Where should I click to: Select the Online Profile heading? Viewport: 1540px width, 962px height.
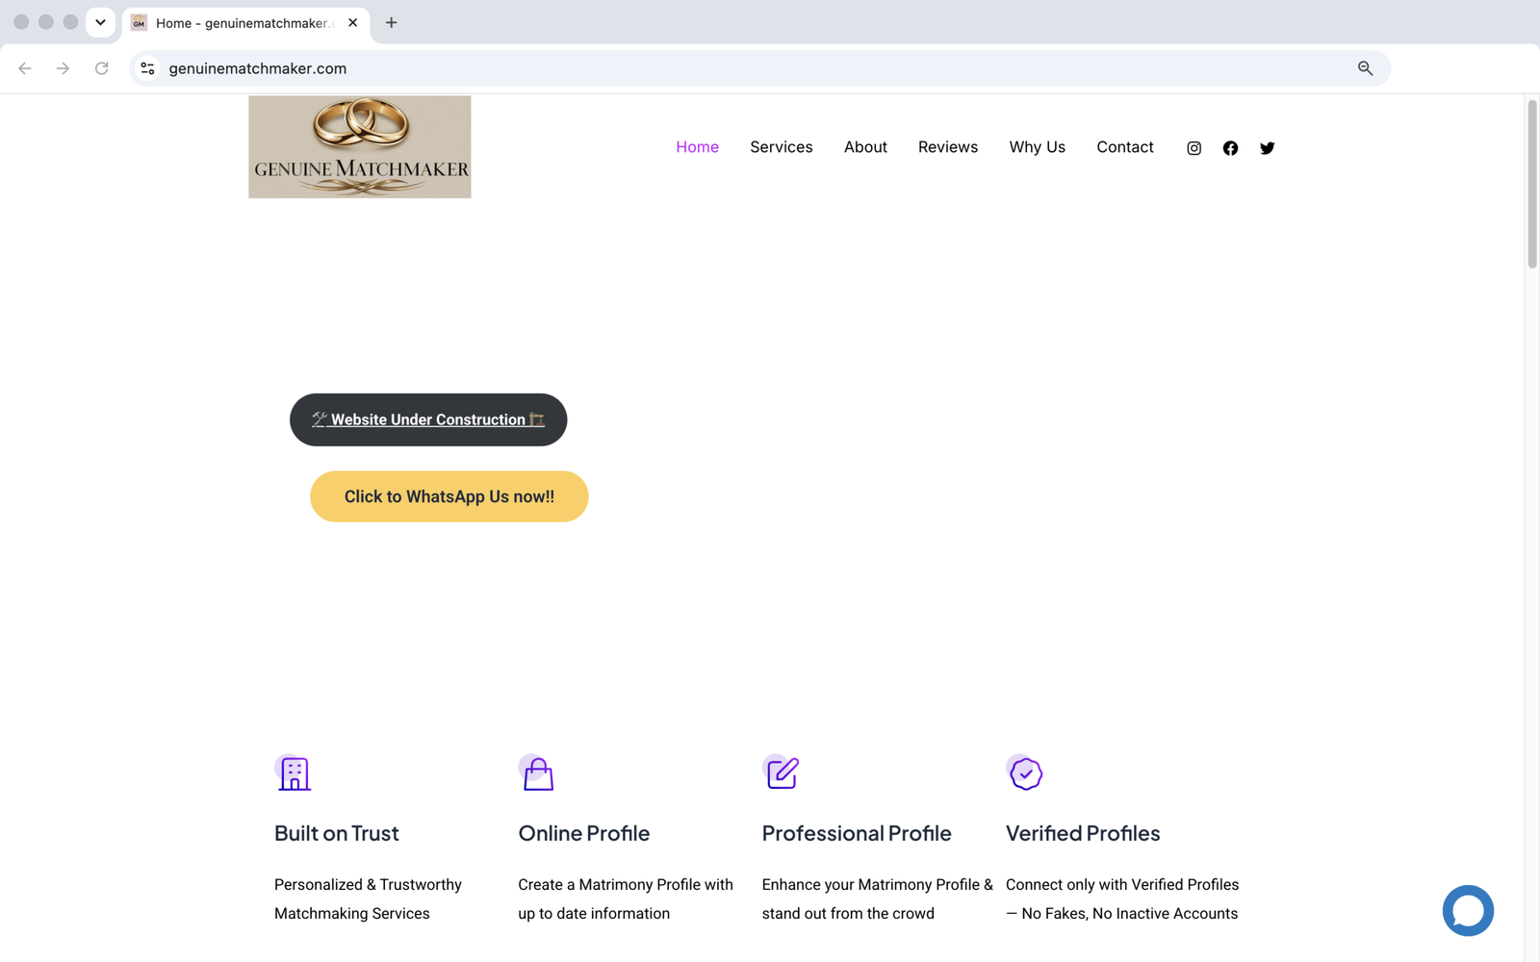[x=584, y=833]
